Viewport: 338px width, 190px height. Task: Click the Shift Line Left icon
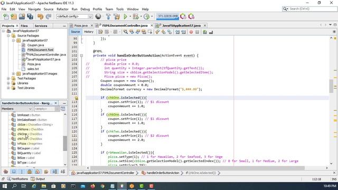point(177,32)
